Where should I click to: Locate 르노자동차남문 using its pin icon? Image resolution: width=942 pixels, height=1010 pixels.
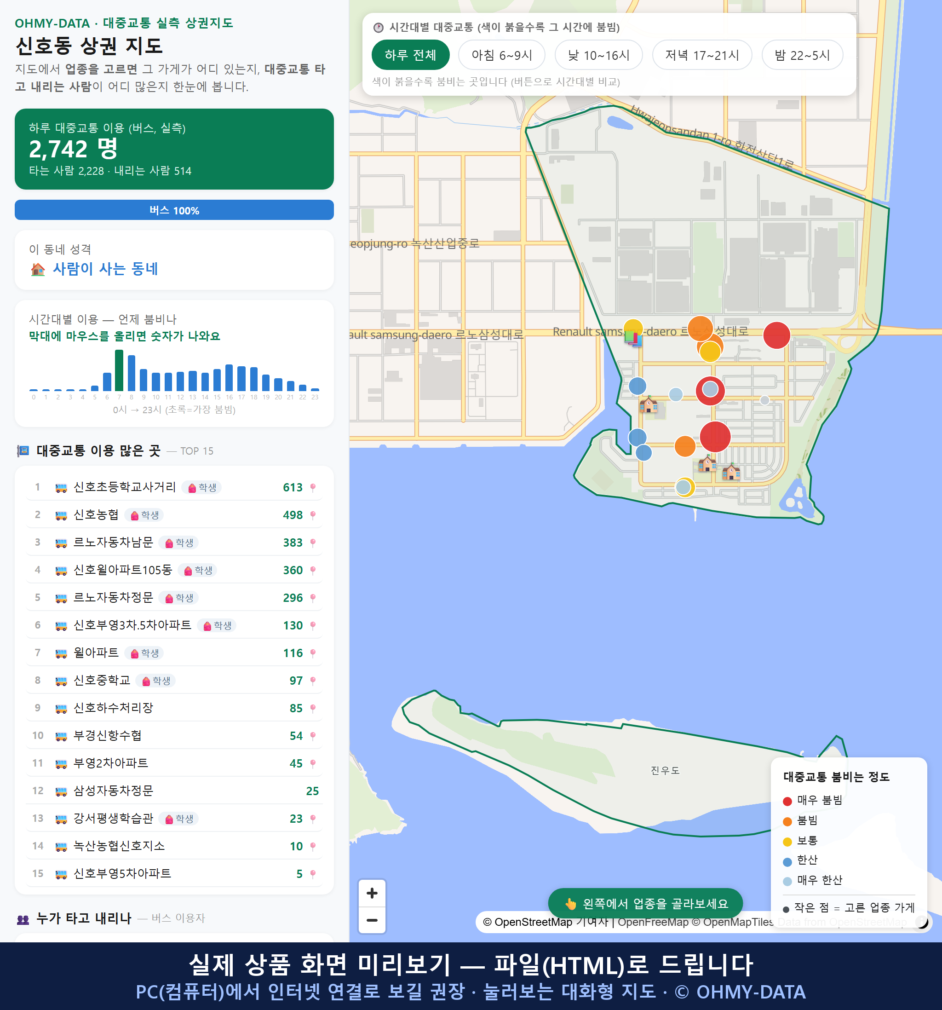313,543
